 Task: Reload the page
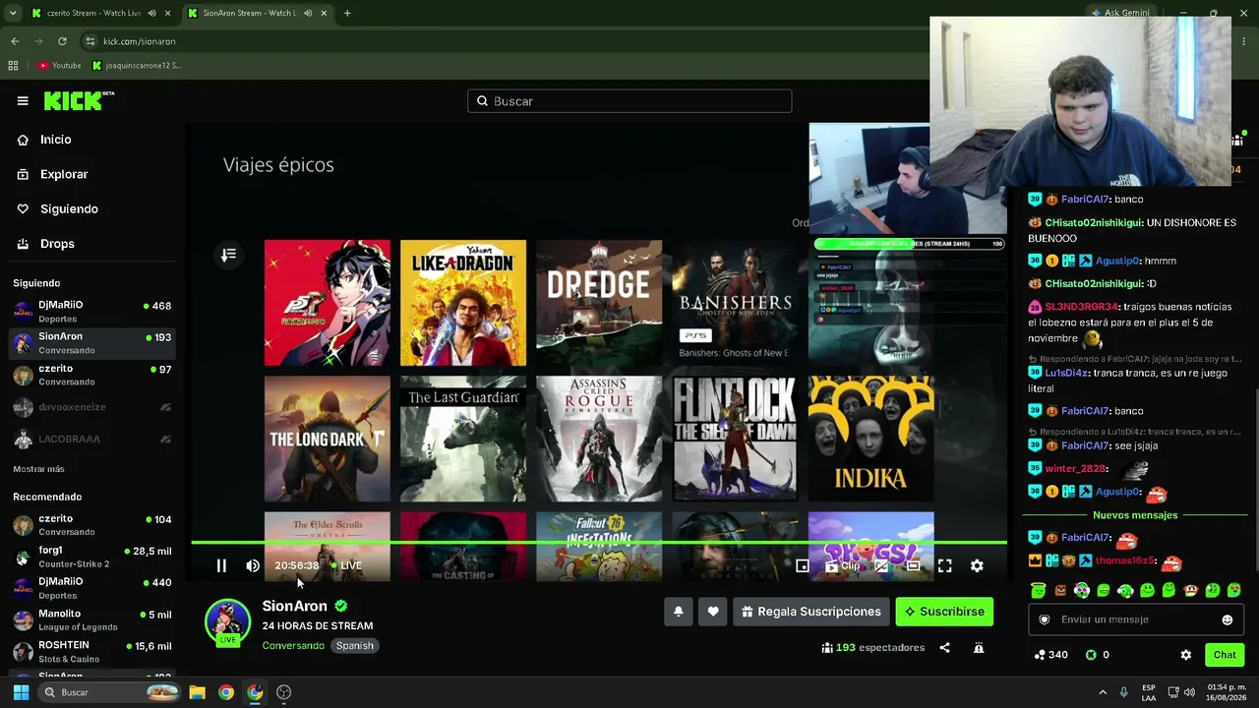62,41
